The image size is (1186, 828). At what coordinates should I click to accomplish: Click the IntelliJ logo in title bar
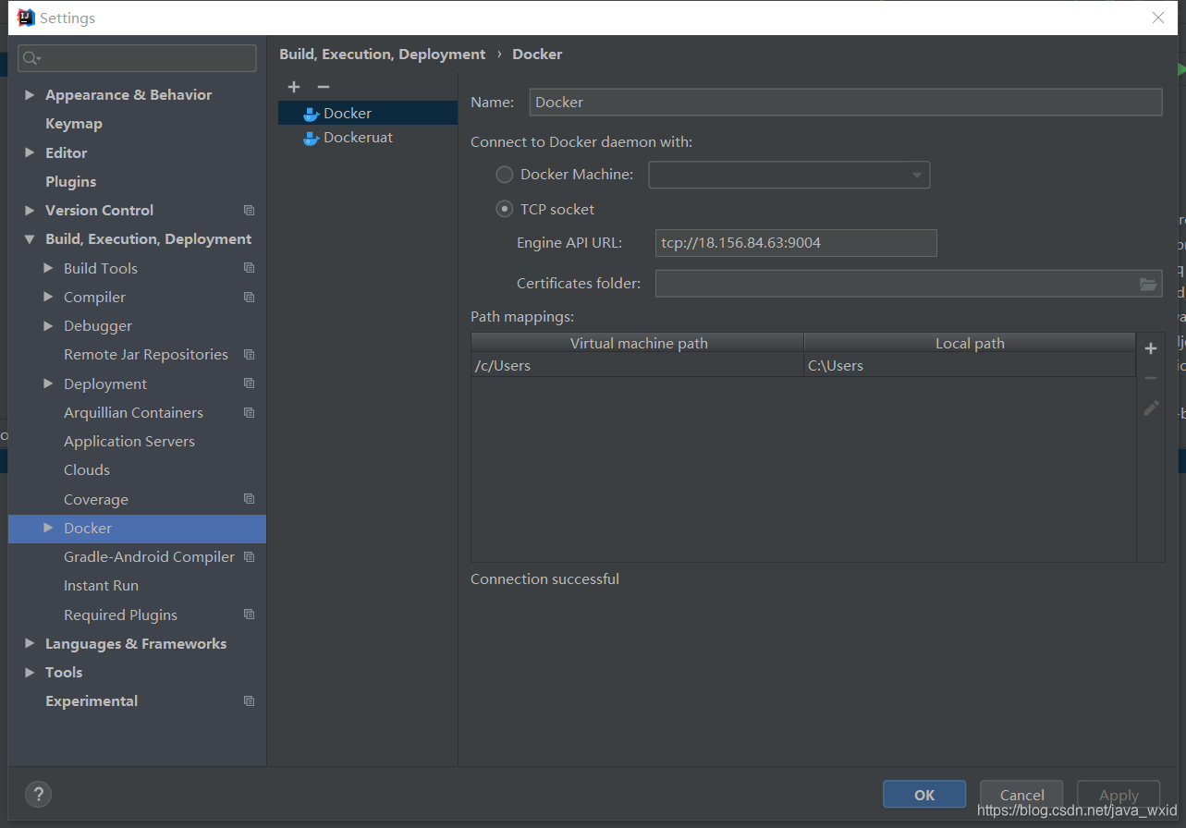click(x=26, y=18)
